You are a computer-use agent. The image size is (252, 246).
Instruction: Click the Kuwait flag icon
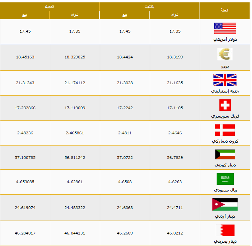pyautogui.click(x=225, y=155)
